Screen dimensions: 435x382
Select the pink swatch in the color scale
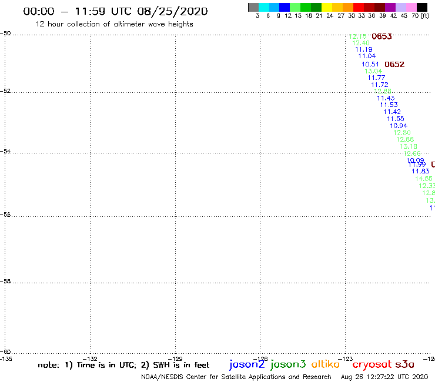411,7
